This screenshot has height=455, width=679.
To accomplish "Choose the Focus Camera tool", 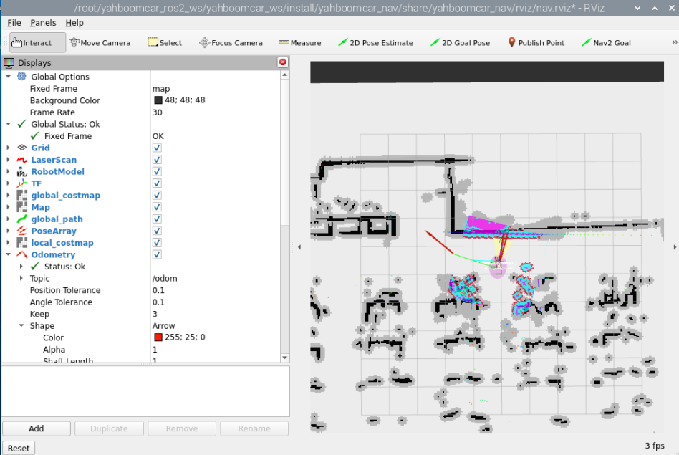I will pyautogui.click(x=231, y=43).
